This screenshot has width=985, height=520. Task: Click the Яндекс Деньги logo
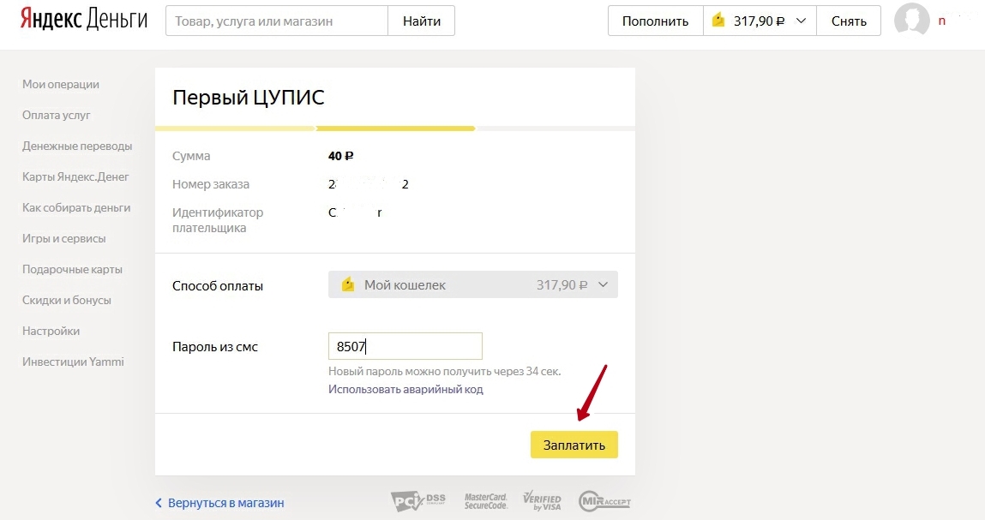click(x=84, y=21)
